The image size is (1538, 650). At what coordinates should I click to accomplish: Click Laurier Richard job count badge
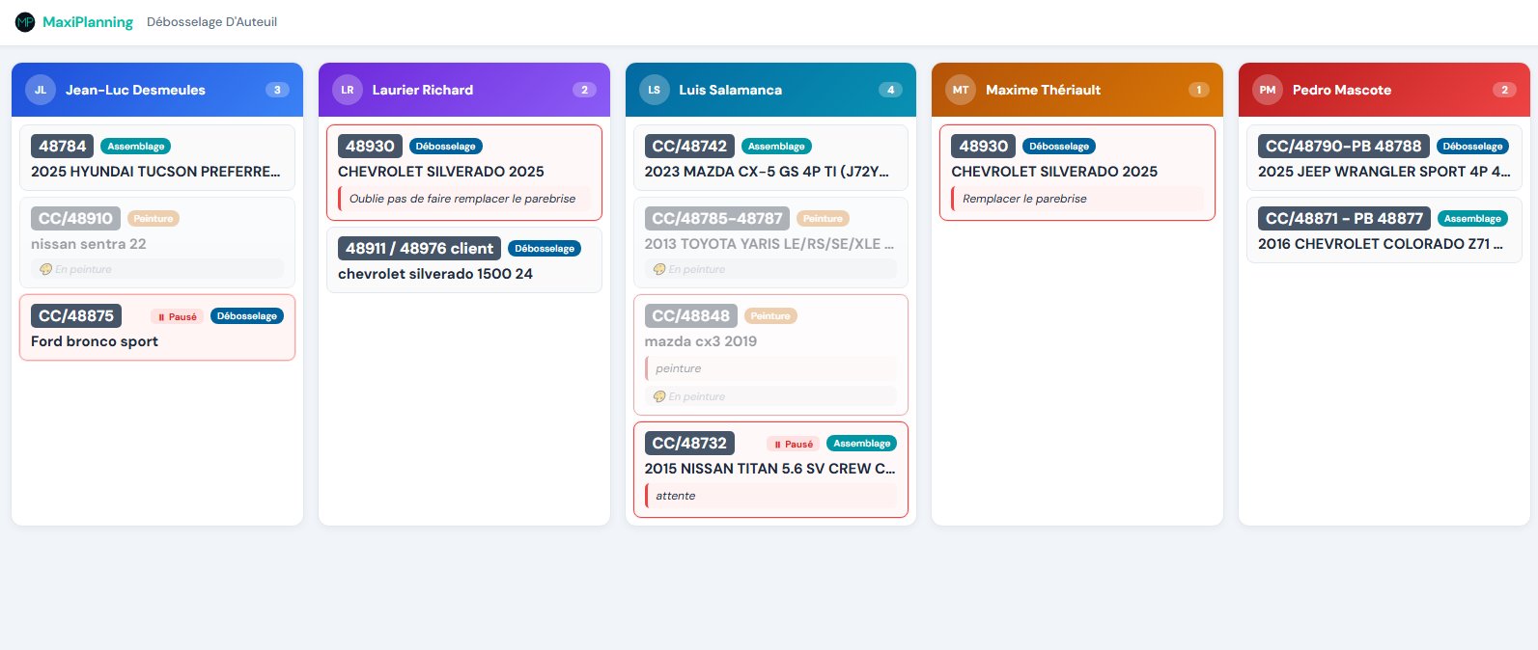[584, 90]
